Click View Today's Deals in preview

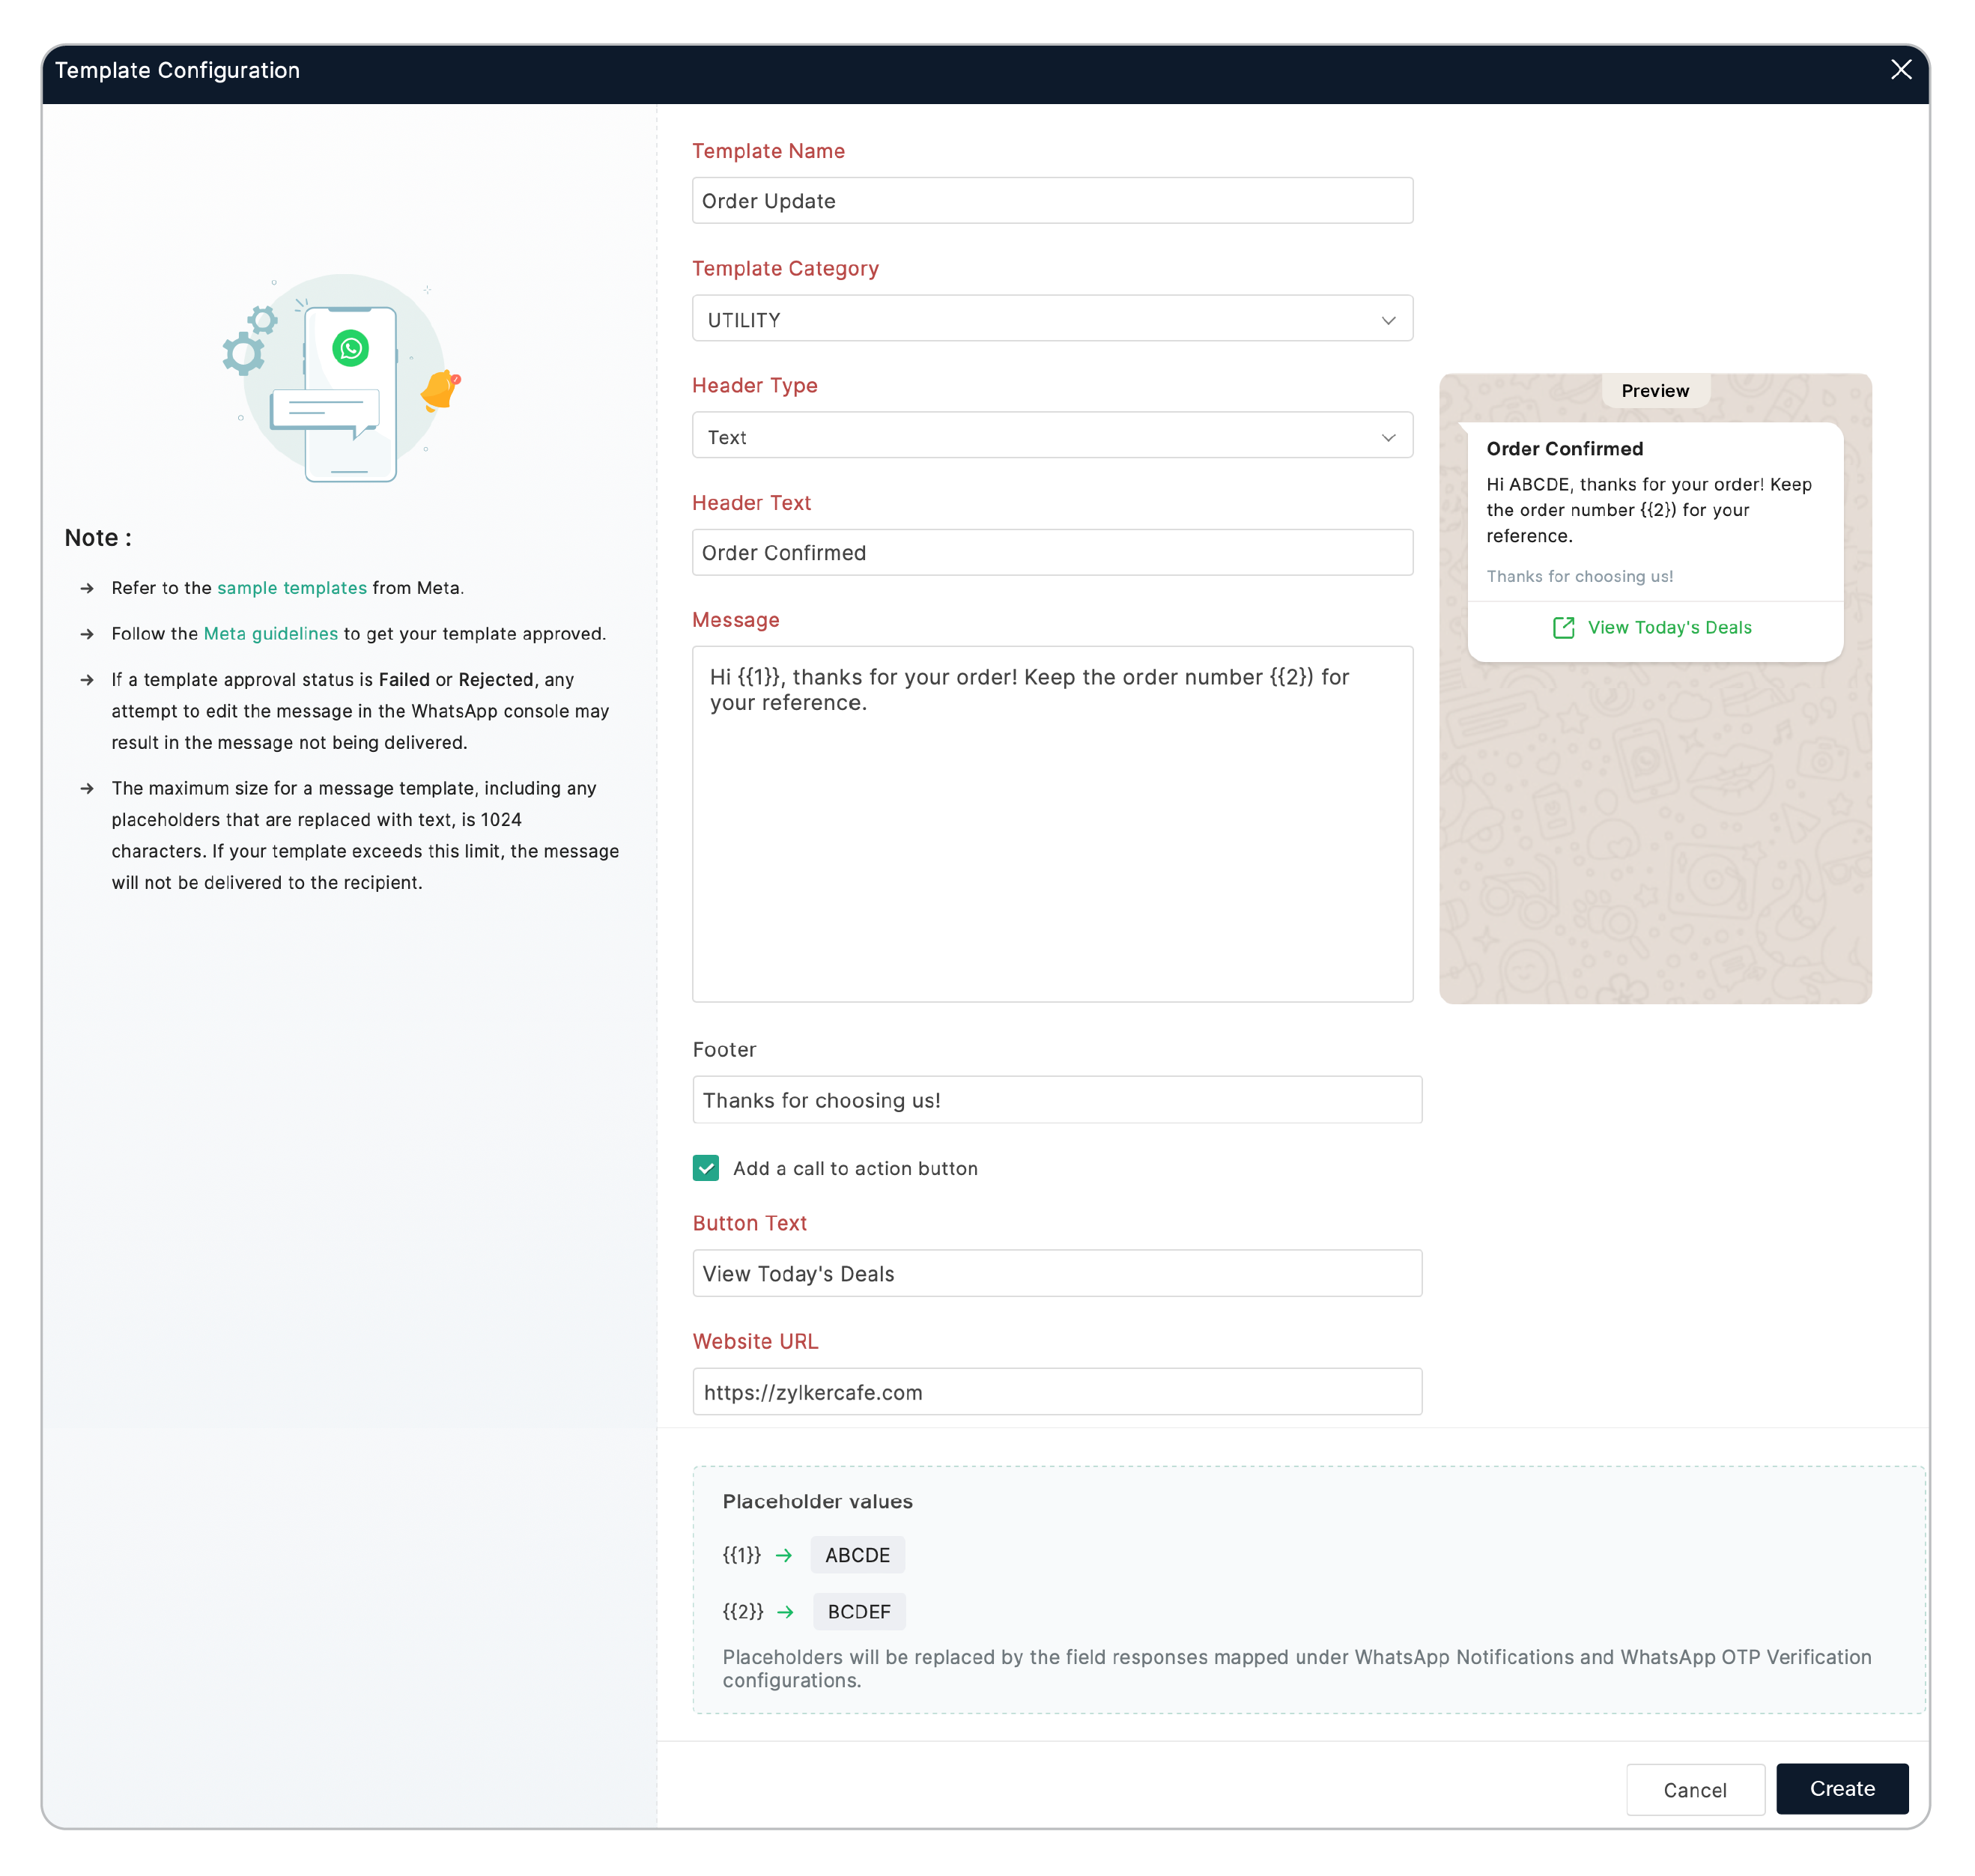(x=1668, y=627)
